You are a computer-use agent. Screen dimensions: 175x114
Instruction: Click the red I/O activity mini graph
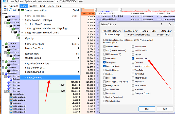click(x=148, y=10)
